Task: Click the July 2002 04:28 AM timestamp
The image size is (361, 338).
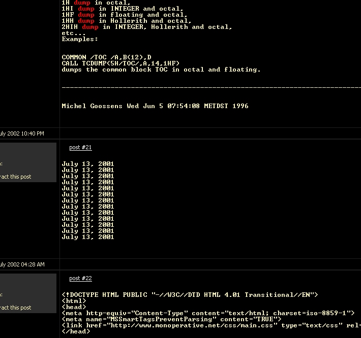Action: [x=22, y=264]
